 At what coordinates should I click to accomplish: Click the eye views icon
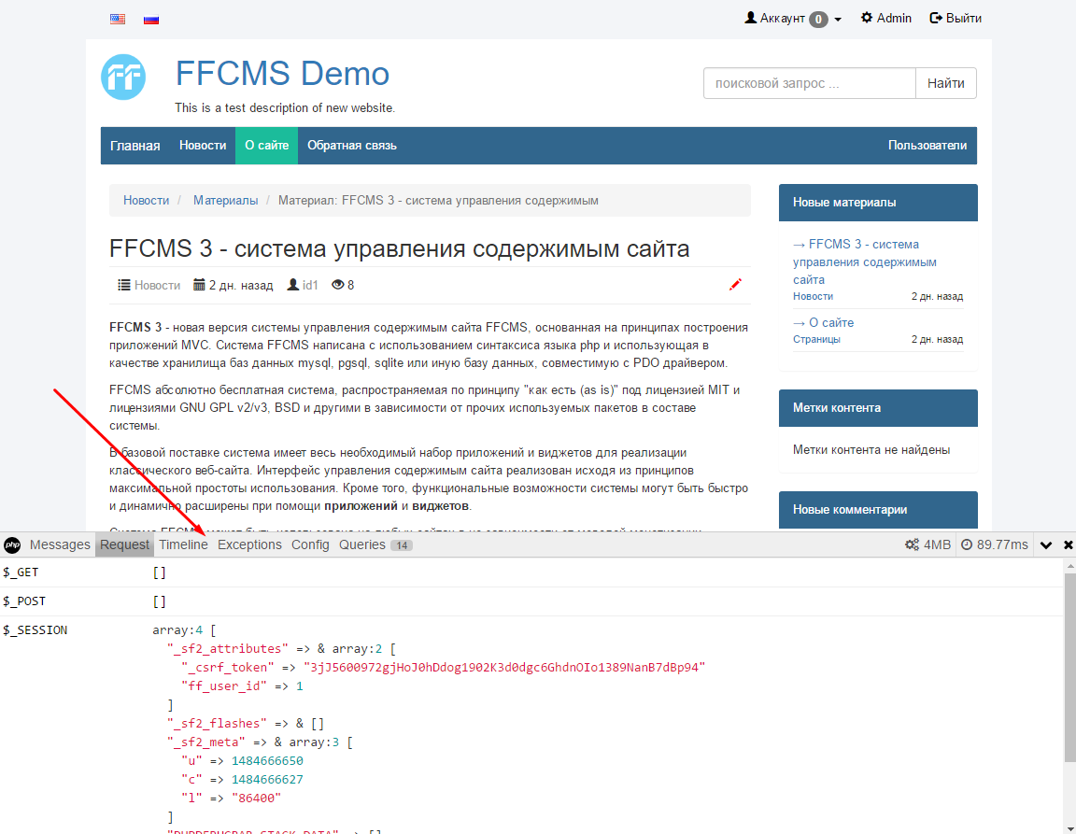click(337, 285)
